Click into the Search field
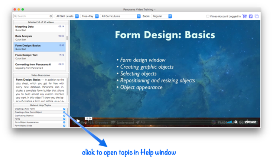273x160 pixels. pyautogui.click(x=33, y=16)
